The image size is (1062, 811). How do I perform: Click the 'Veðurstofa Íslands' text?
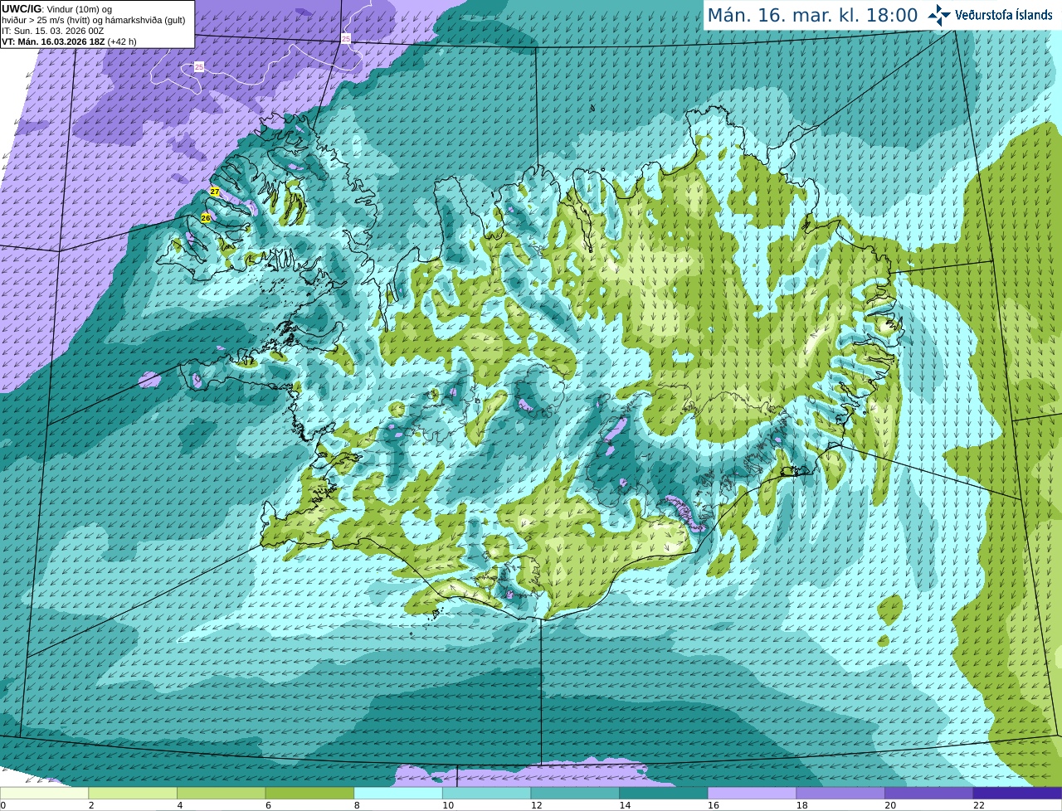tap(1004, 15)
